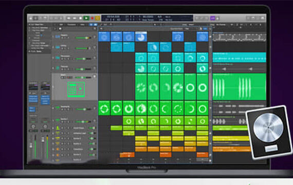Adjust the drum machine track volume slider

[x=83, y=78]
